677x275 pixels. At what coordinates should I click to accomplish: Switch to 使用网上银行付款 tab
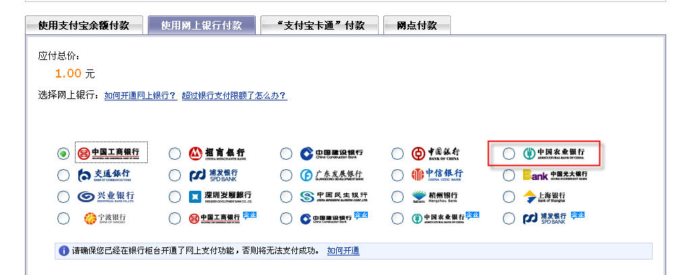pyautogui.click(x=202, y=25)
